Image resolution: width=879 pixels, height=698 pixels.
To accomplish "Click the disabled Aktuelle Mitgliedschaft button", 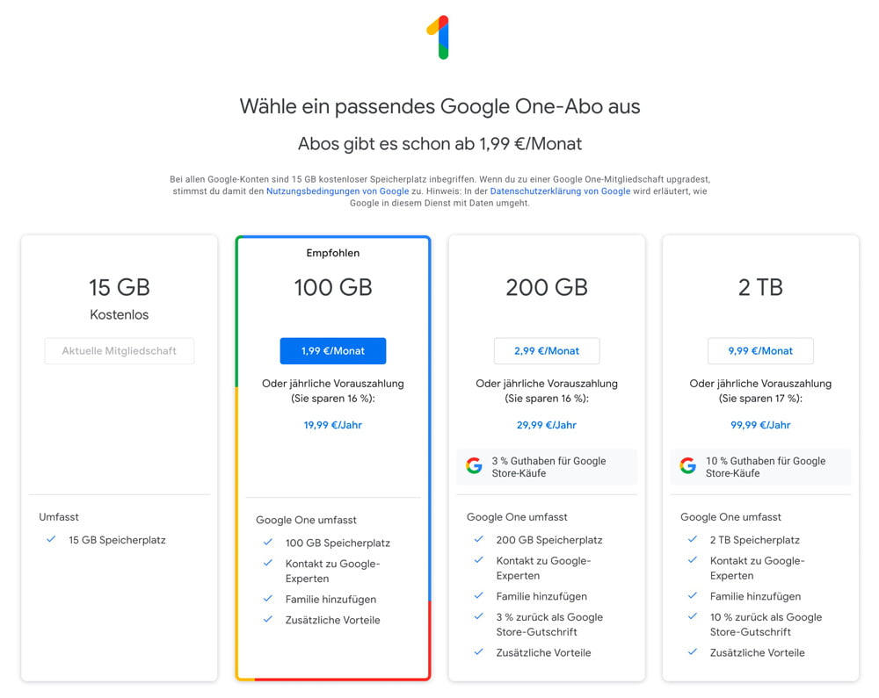I will [x=120, y=351].
